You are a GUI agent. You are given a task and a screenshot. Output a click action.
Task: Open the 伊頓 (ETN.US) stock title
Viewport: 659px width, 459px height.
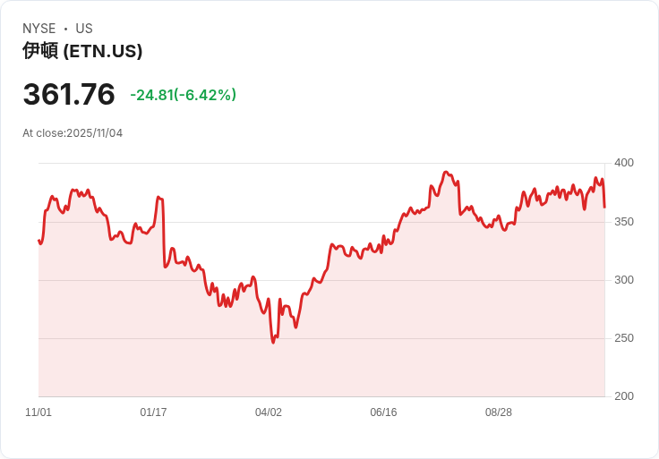[82, 51]
